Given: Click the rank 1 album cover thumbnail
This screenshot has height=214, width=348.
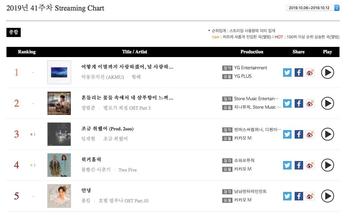Looking at the screenshot, I should pyautogui.click(x=59, y=72).
